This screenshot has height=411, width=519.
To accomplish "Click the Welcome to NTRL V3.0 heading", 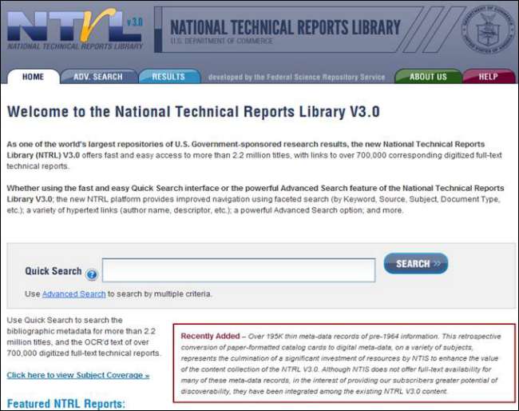I will point(193,112).
